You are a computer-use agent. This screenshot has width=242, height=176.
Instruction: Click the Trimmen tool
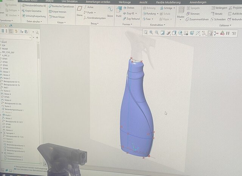click(x=193, y=14)
